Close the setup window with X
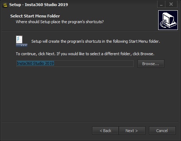Viewport: 181px width, 141px height. 171,4
